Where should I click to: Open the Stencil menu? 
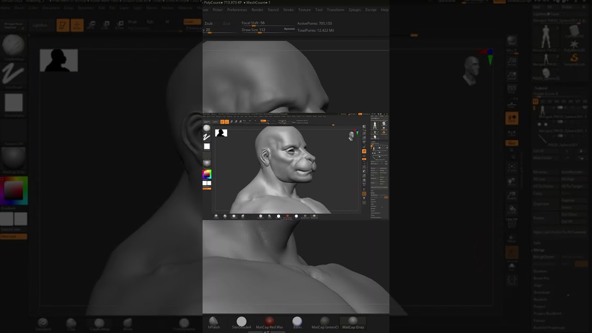[273, 10]
